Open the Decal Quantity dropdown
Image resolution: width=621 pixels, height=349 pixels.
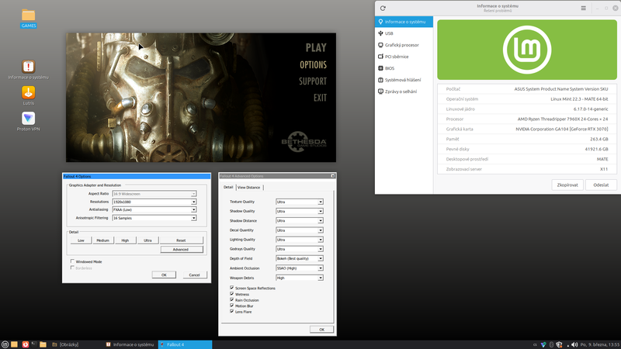(300, 230)
